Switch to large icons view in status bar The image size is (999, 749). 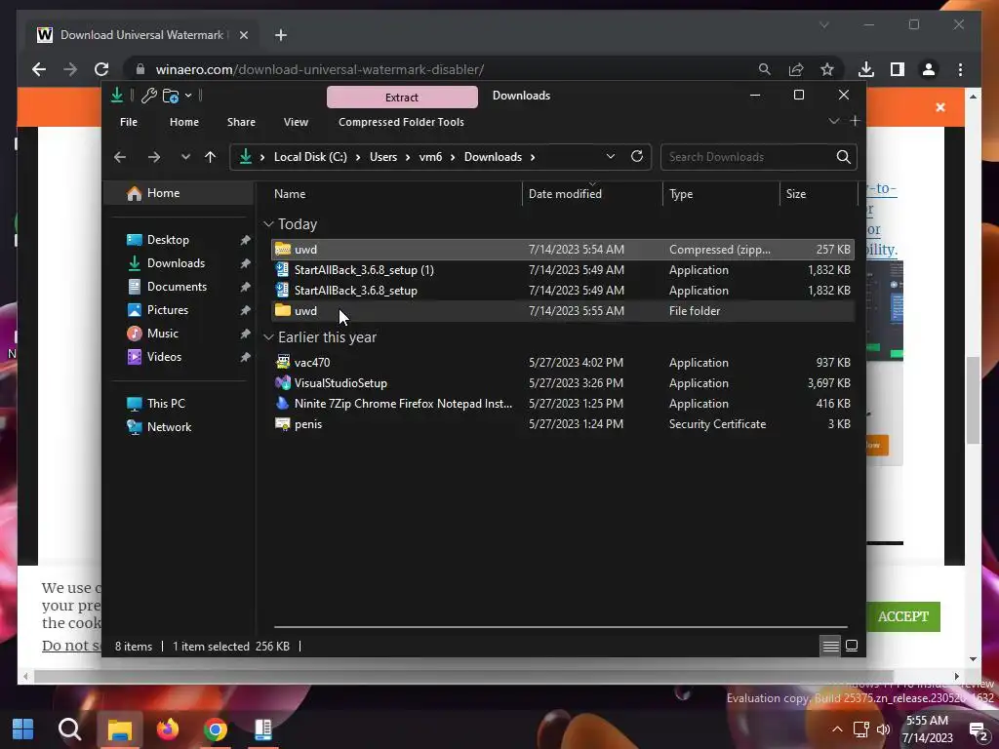pos(851,646)
